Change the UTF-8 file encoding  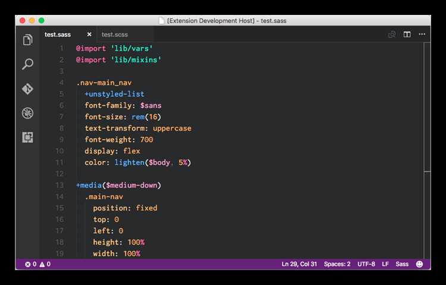click(366, 264)
